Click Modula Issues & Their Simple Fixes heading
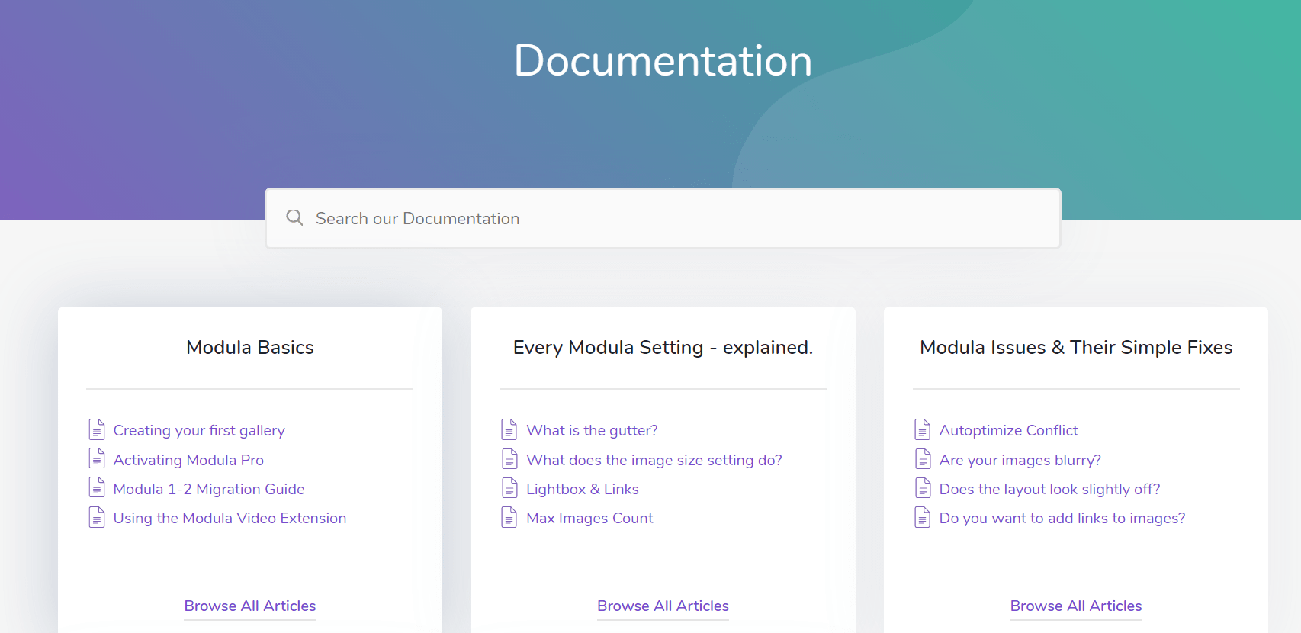The height and width of the screenshot is (633, 1301). 1076,347
